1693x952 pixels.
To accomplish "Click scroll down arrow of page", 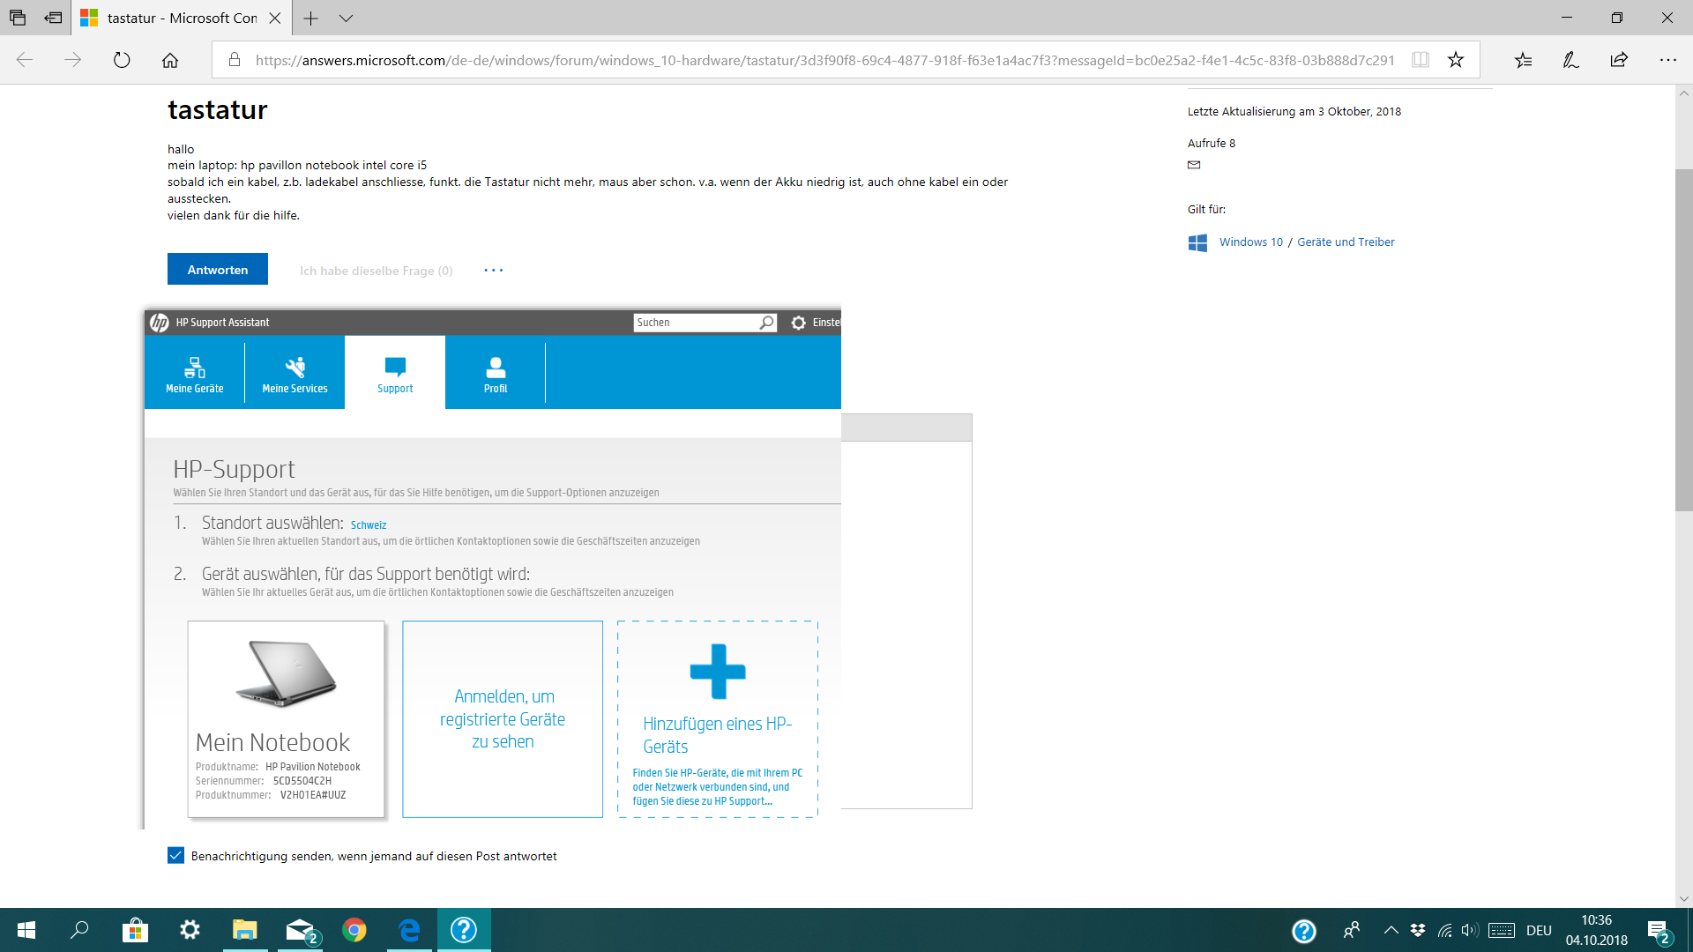I will tap(1684, 899).
